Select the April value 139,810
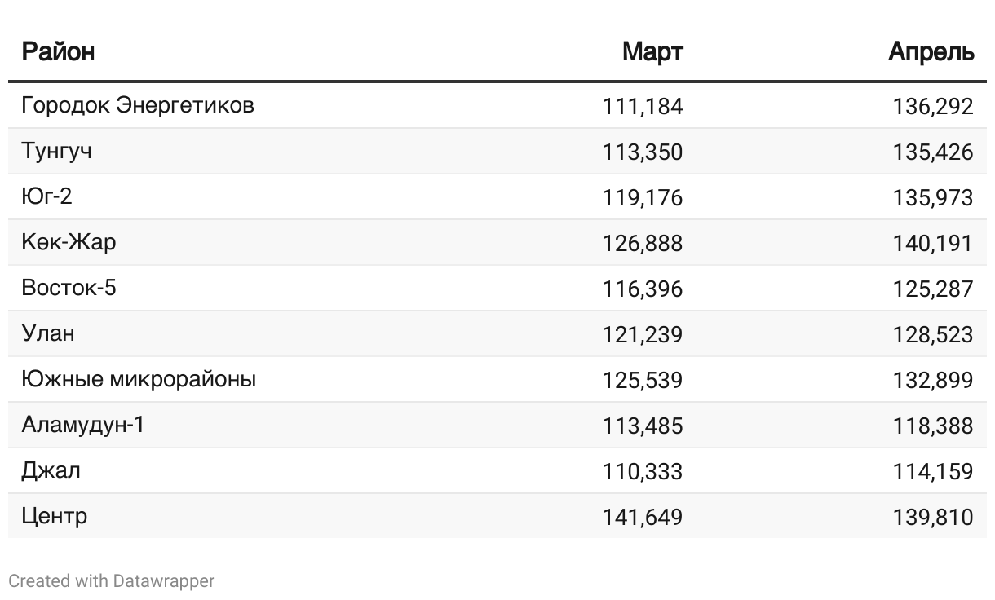Screen dimensions: 995x600 pyautogui.click(x=933, y=517)
